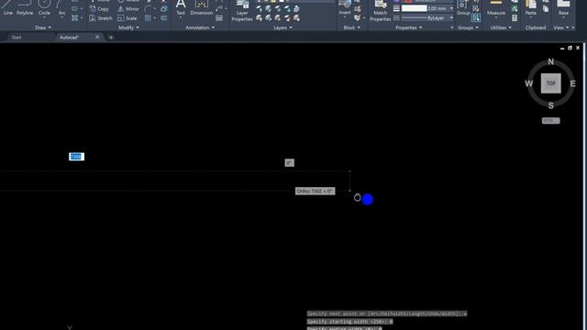Click the Hatch tool icon
The height and width of the screenshot is (330, 587).
[75, 17]
